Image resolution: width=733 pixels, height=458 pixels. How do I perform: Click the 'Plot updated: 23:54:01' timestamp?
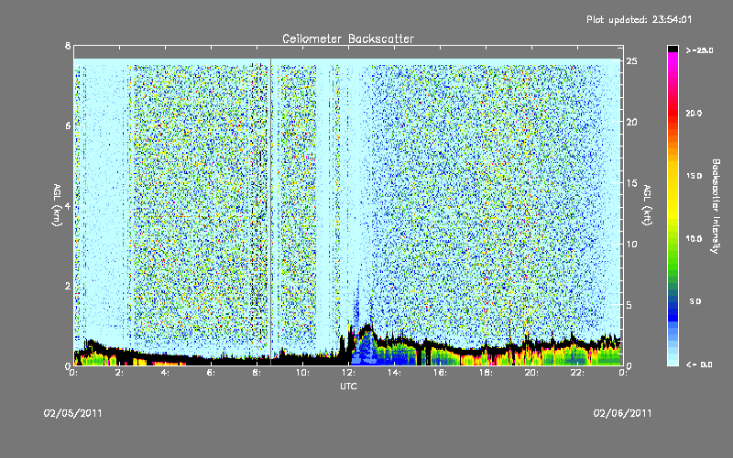639,19
